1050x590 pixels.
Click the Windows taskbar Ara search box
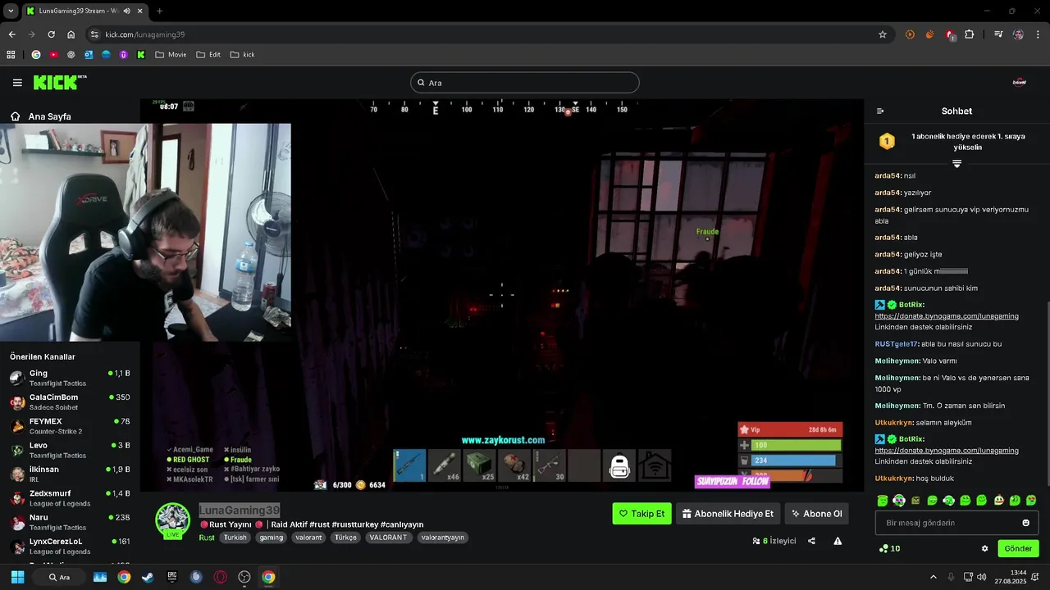tap(59, 577)
